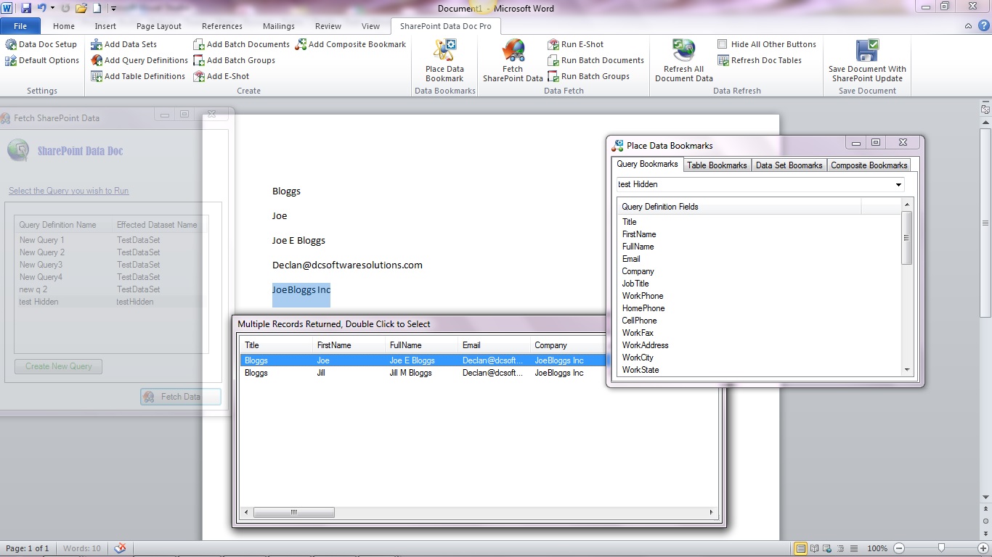Screen dimensions: 992x557
Task: Click Add Table Definitions
Action: tap(138, 76)
